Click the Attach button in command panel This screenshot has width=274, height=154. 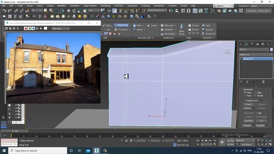click(247, 108)
